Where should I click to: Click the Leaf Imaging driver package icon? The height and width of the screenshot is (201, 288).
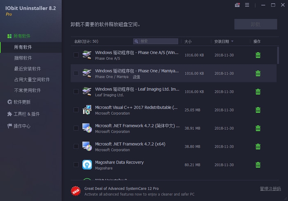coord(87,91)
